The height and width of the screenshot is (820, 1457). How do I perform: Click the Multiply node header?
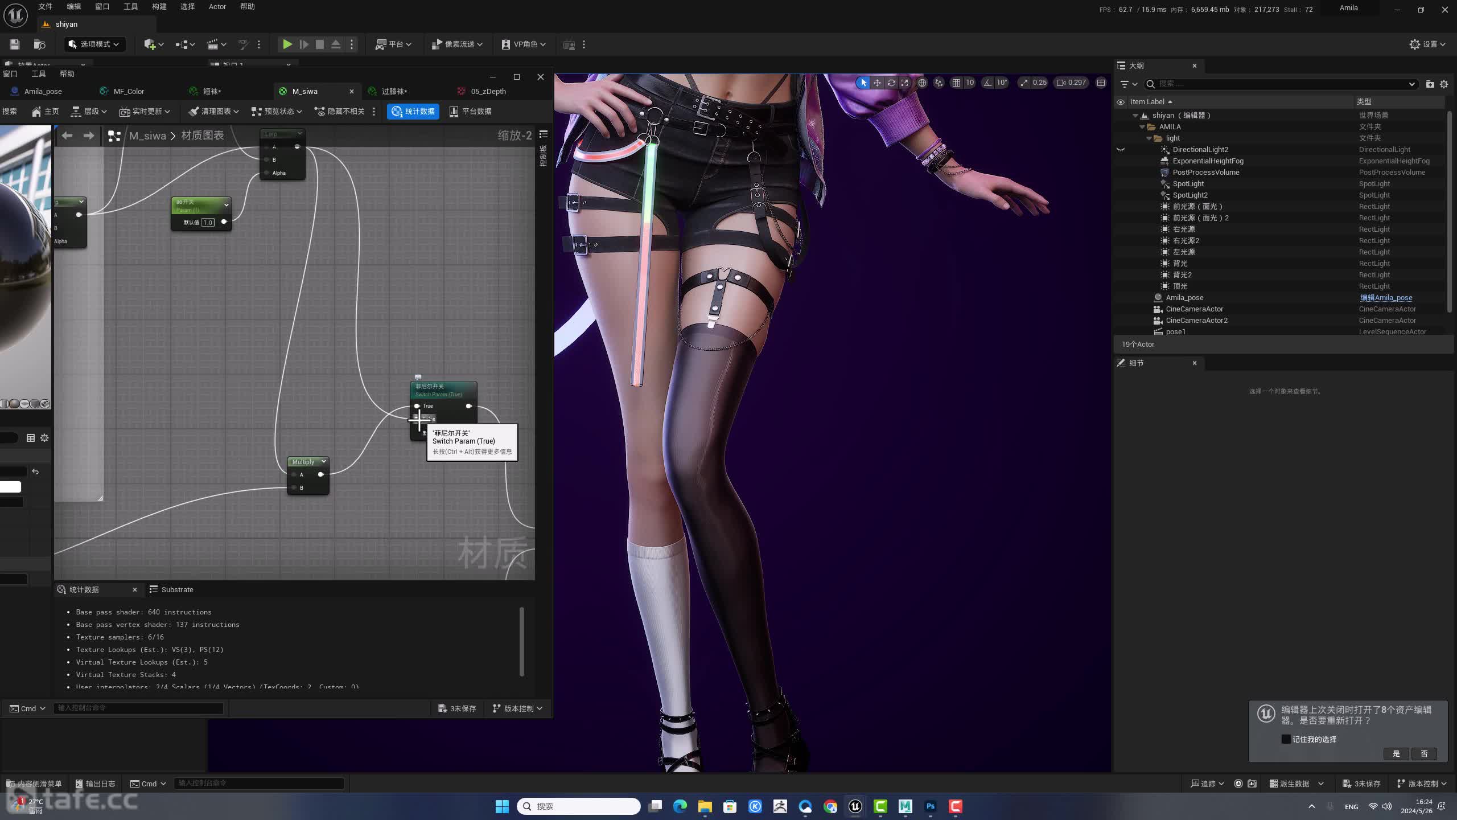pyautogui.click(x=308, y=462)
